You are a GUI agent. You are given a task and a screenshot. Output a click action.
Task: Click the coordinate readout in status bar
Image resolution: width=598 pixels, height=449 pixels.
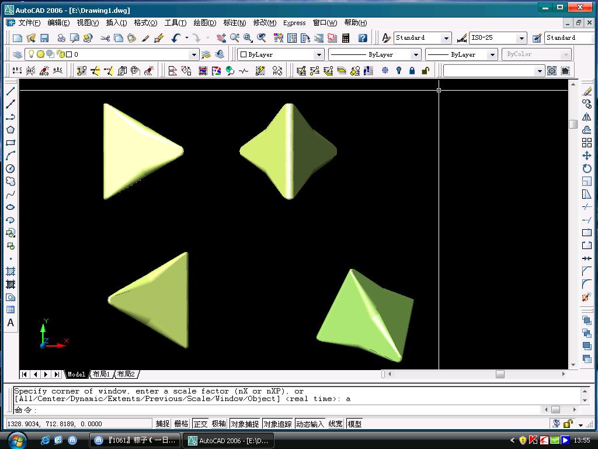tap(79, 424)
